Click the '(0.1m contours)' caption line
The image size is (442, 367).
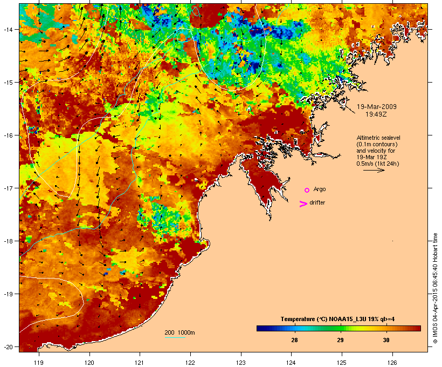pyautogui.click(x=377, y=144)
